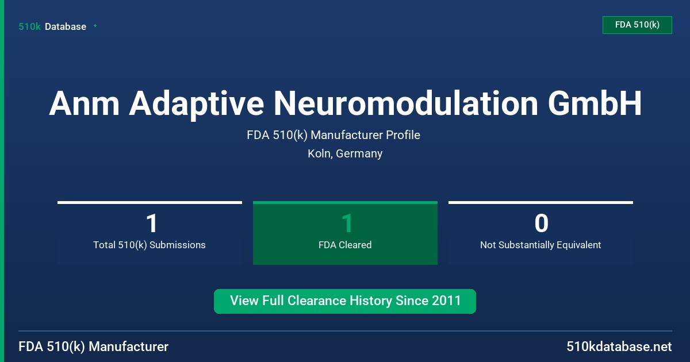
Task: Click the FDA 510(k) Manufacturer Profile subtitle
Action: [x=333, y=135]
